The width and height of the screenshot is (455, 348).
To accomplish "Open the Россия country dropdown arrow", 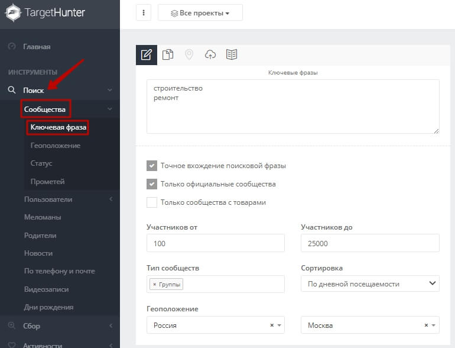I will pos(279,326).
